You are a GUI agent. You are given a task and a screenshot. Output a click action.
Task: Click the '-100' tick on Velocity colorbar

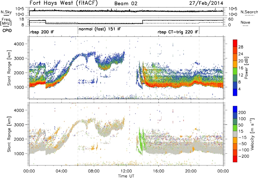click(244, 150)
